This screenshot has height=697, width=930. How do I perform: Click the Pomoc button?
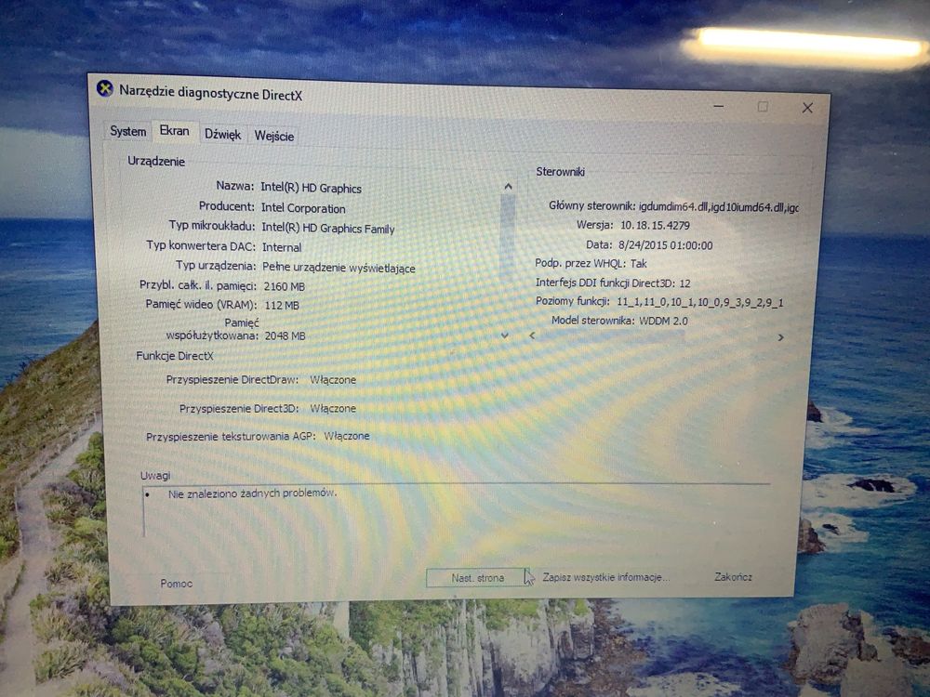[x=176, y=584]
